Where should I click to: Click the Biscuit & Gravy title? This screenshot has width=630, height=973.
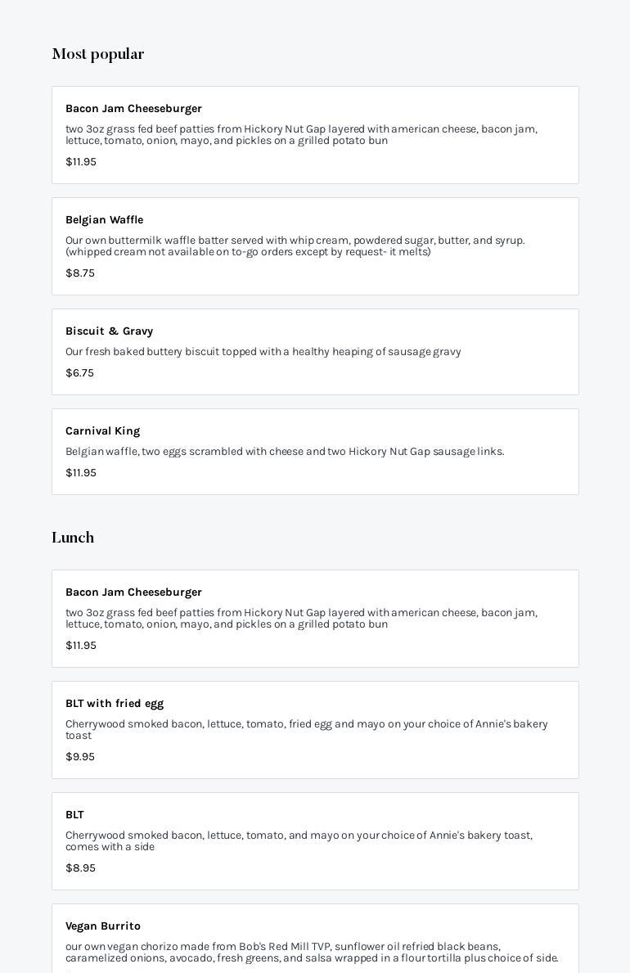click(109, 331)
